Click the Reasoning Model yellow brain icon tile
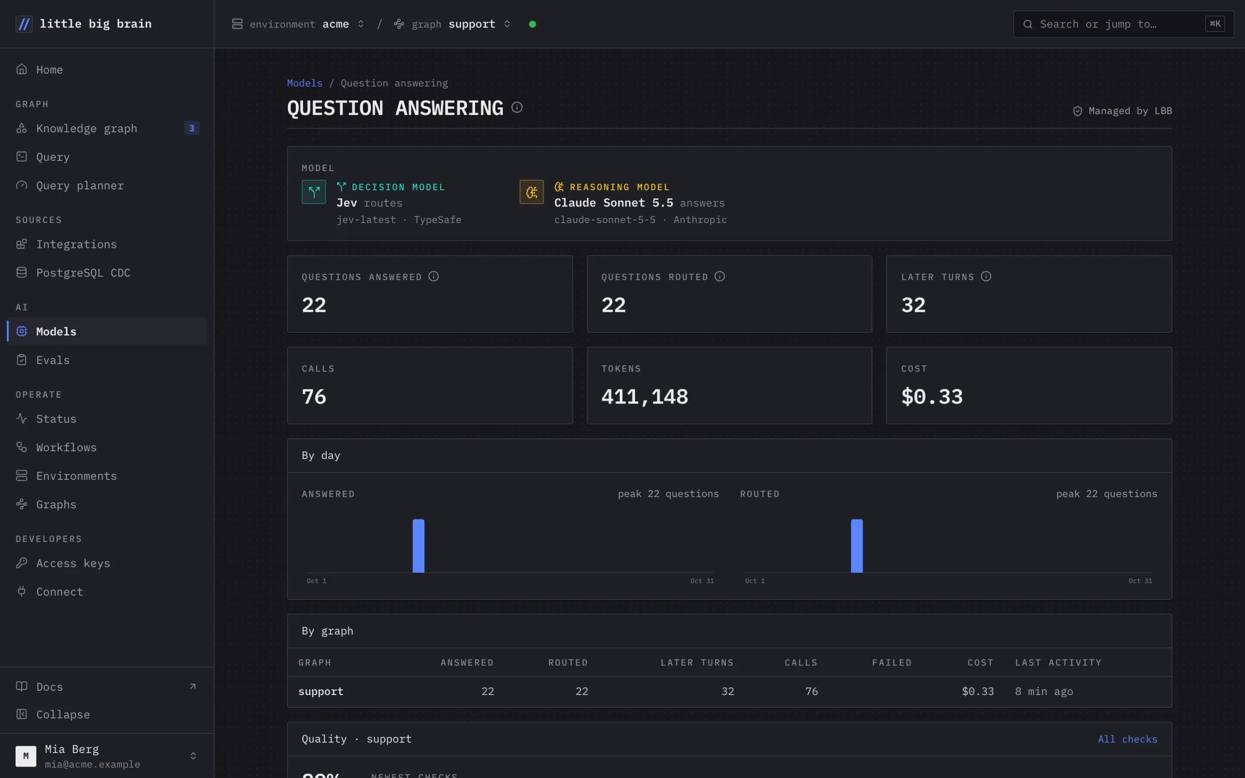This screenshot has height=778, width=1245. (532, 192)
